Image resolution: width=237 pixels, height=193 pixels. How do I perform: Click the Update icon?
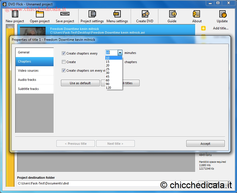coord(222,14)
